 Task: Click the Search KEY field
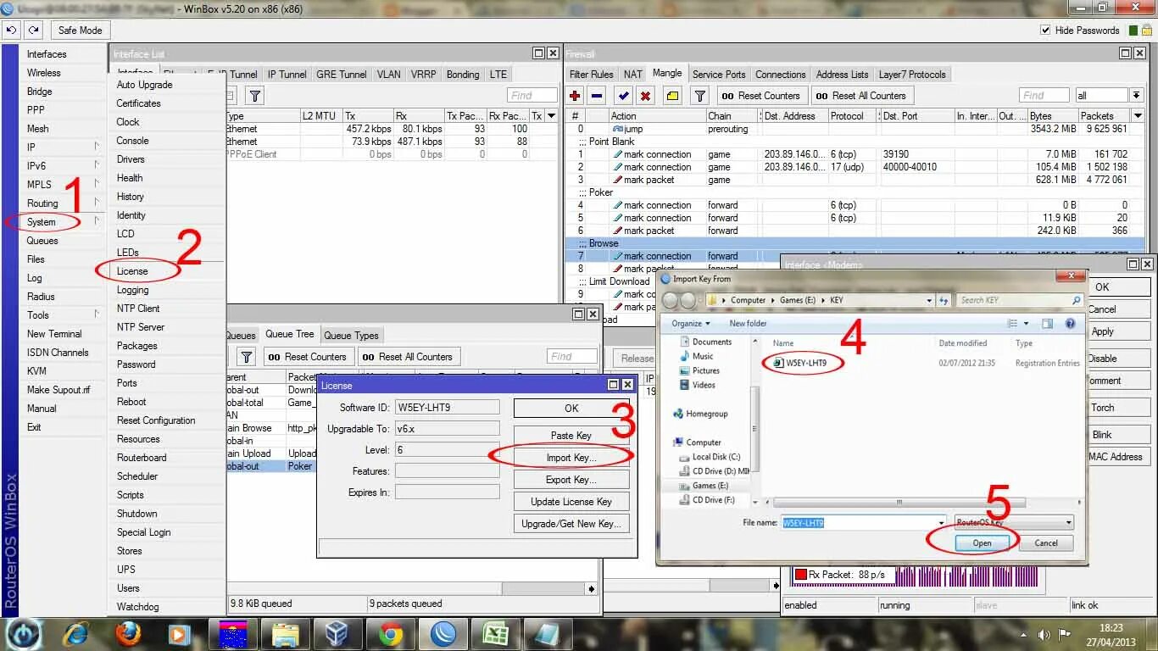click(x=1020, y=300)
